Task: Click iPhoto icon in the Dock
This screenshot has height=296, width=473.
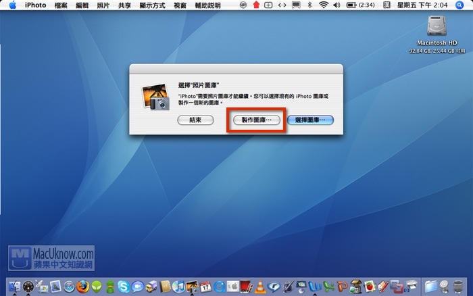Action: click(192, 287)
